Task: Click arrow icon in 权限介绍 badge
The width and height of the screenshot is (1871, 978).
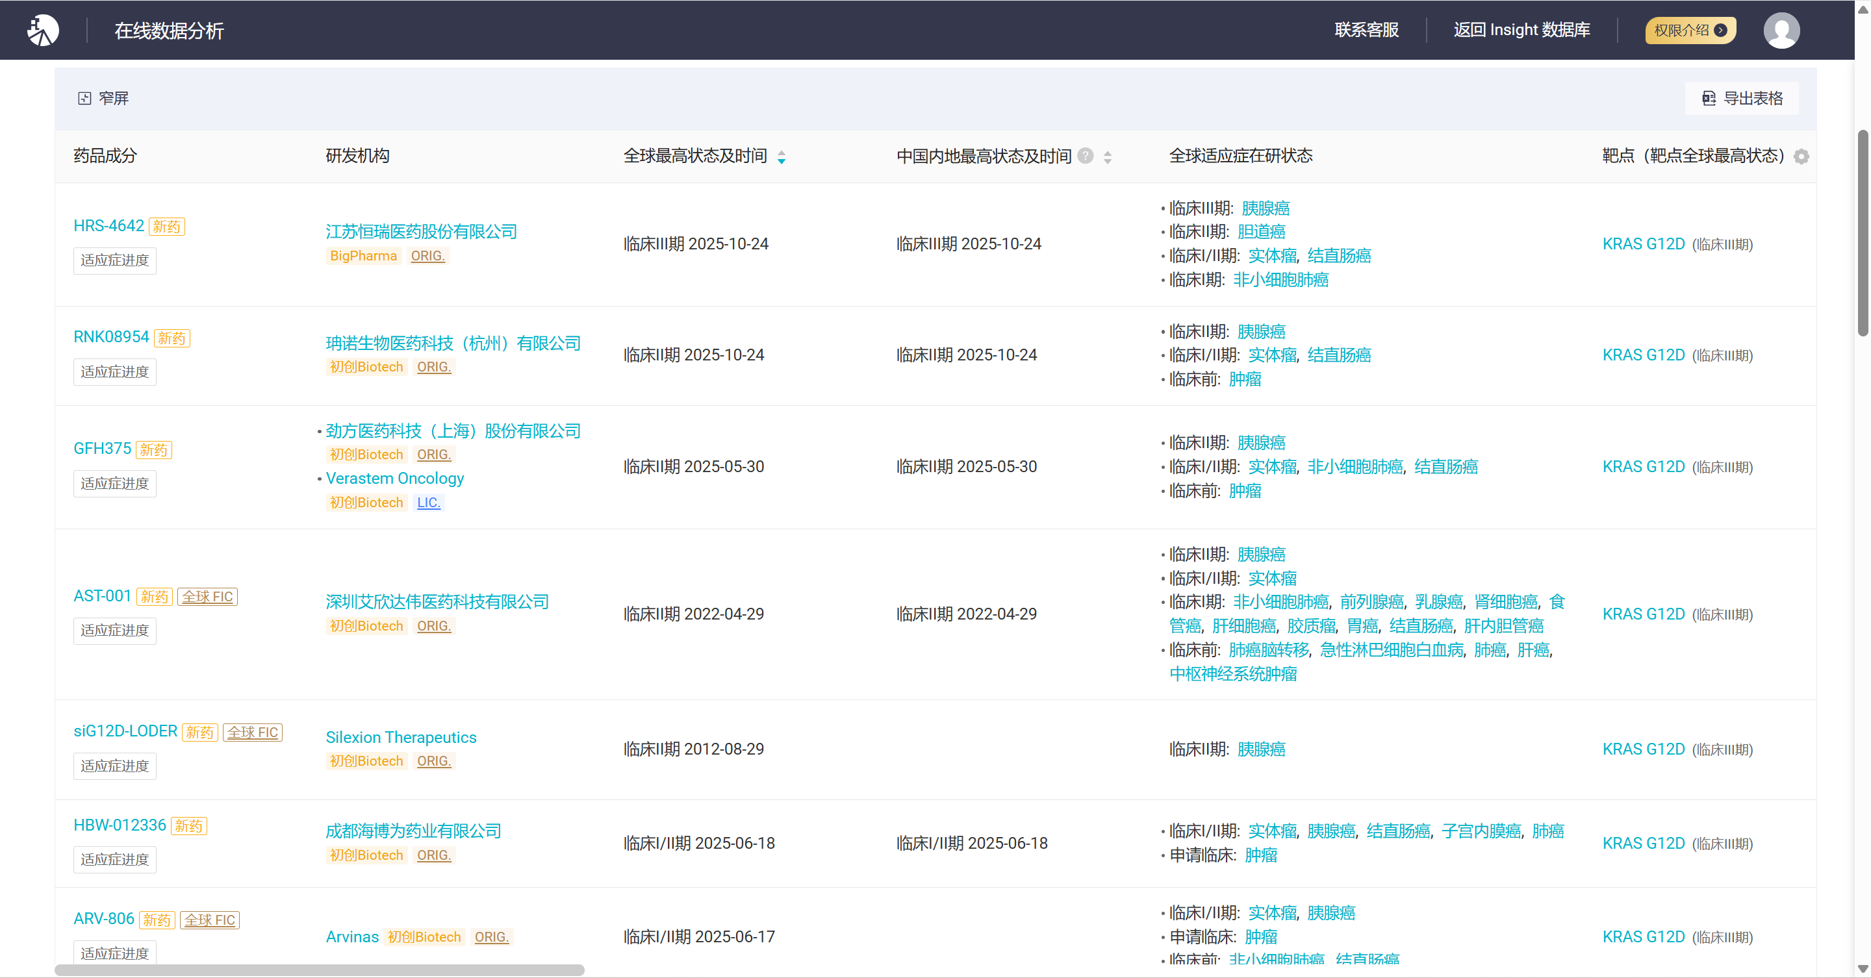Action: pyautogui.click(x=1720, y=31)
